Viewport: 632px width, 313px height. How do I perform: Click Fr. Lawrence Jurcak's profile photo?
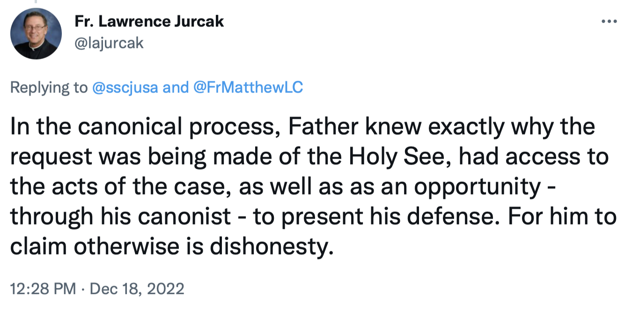(36, 34)
